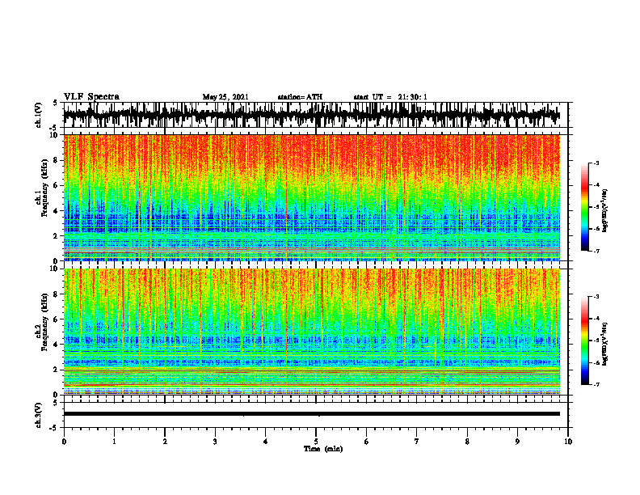The image size is (640, 495).
Task: Click the "6" minute tick on time axis
Action: click(x=367, y=442)
